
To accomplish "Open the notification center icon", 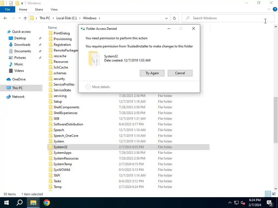I will click(270, 203).
